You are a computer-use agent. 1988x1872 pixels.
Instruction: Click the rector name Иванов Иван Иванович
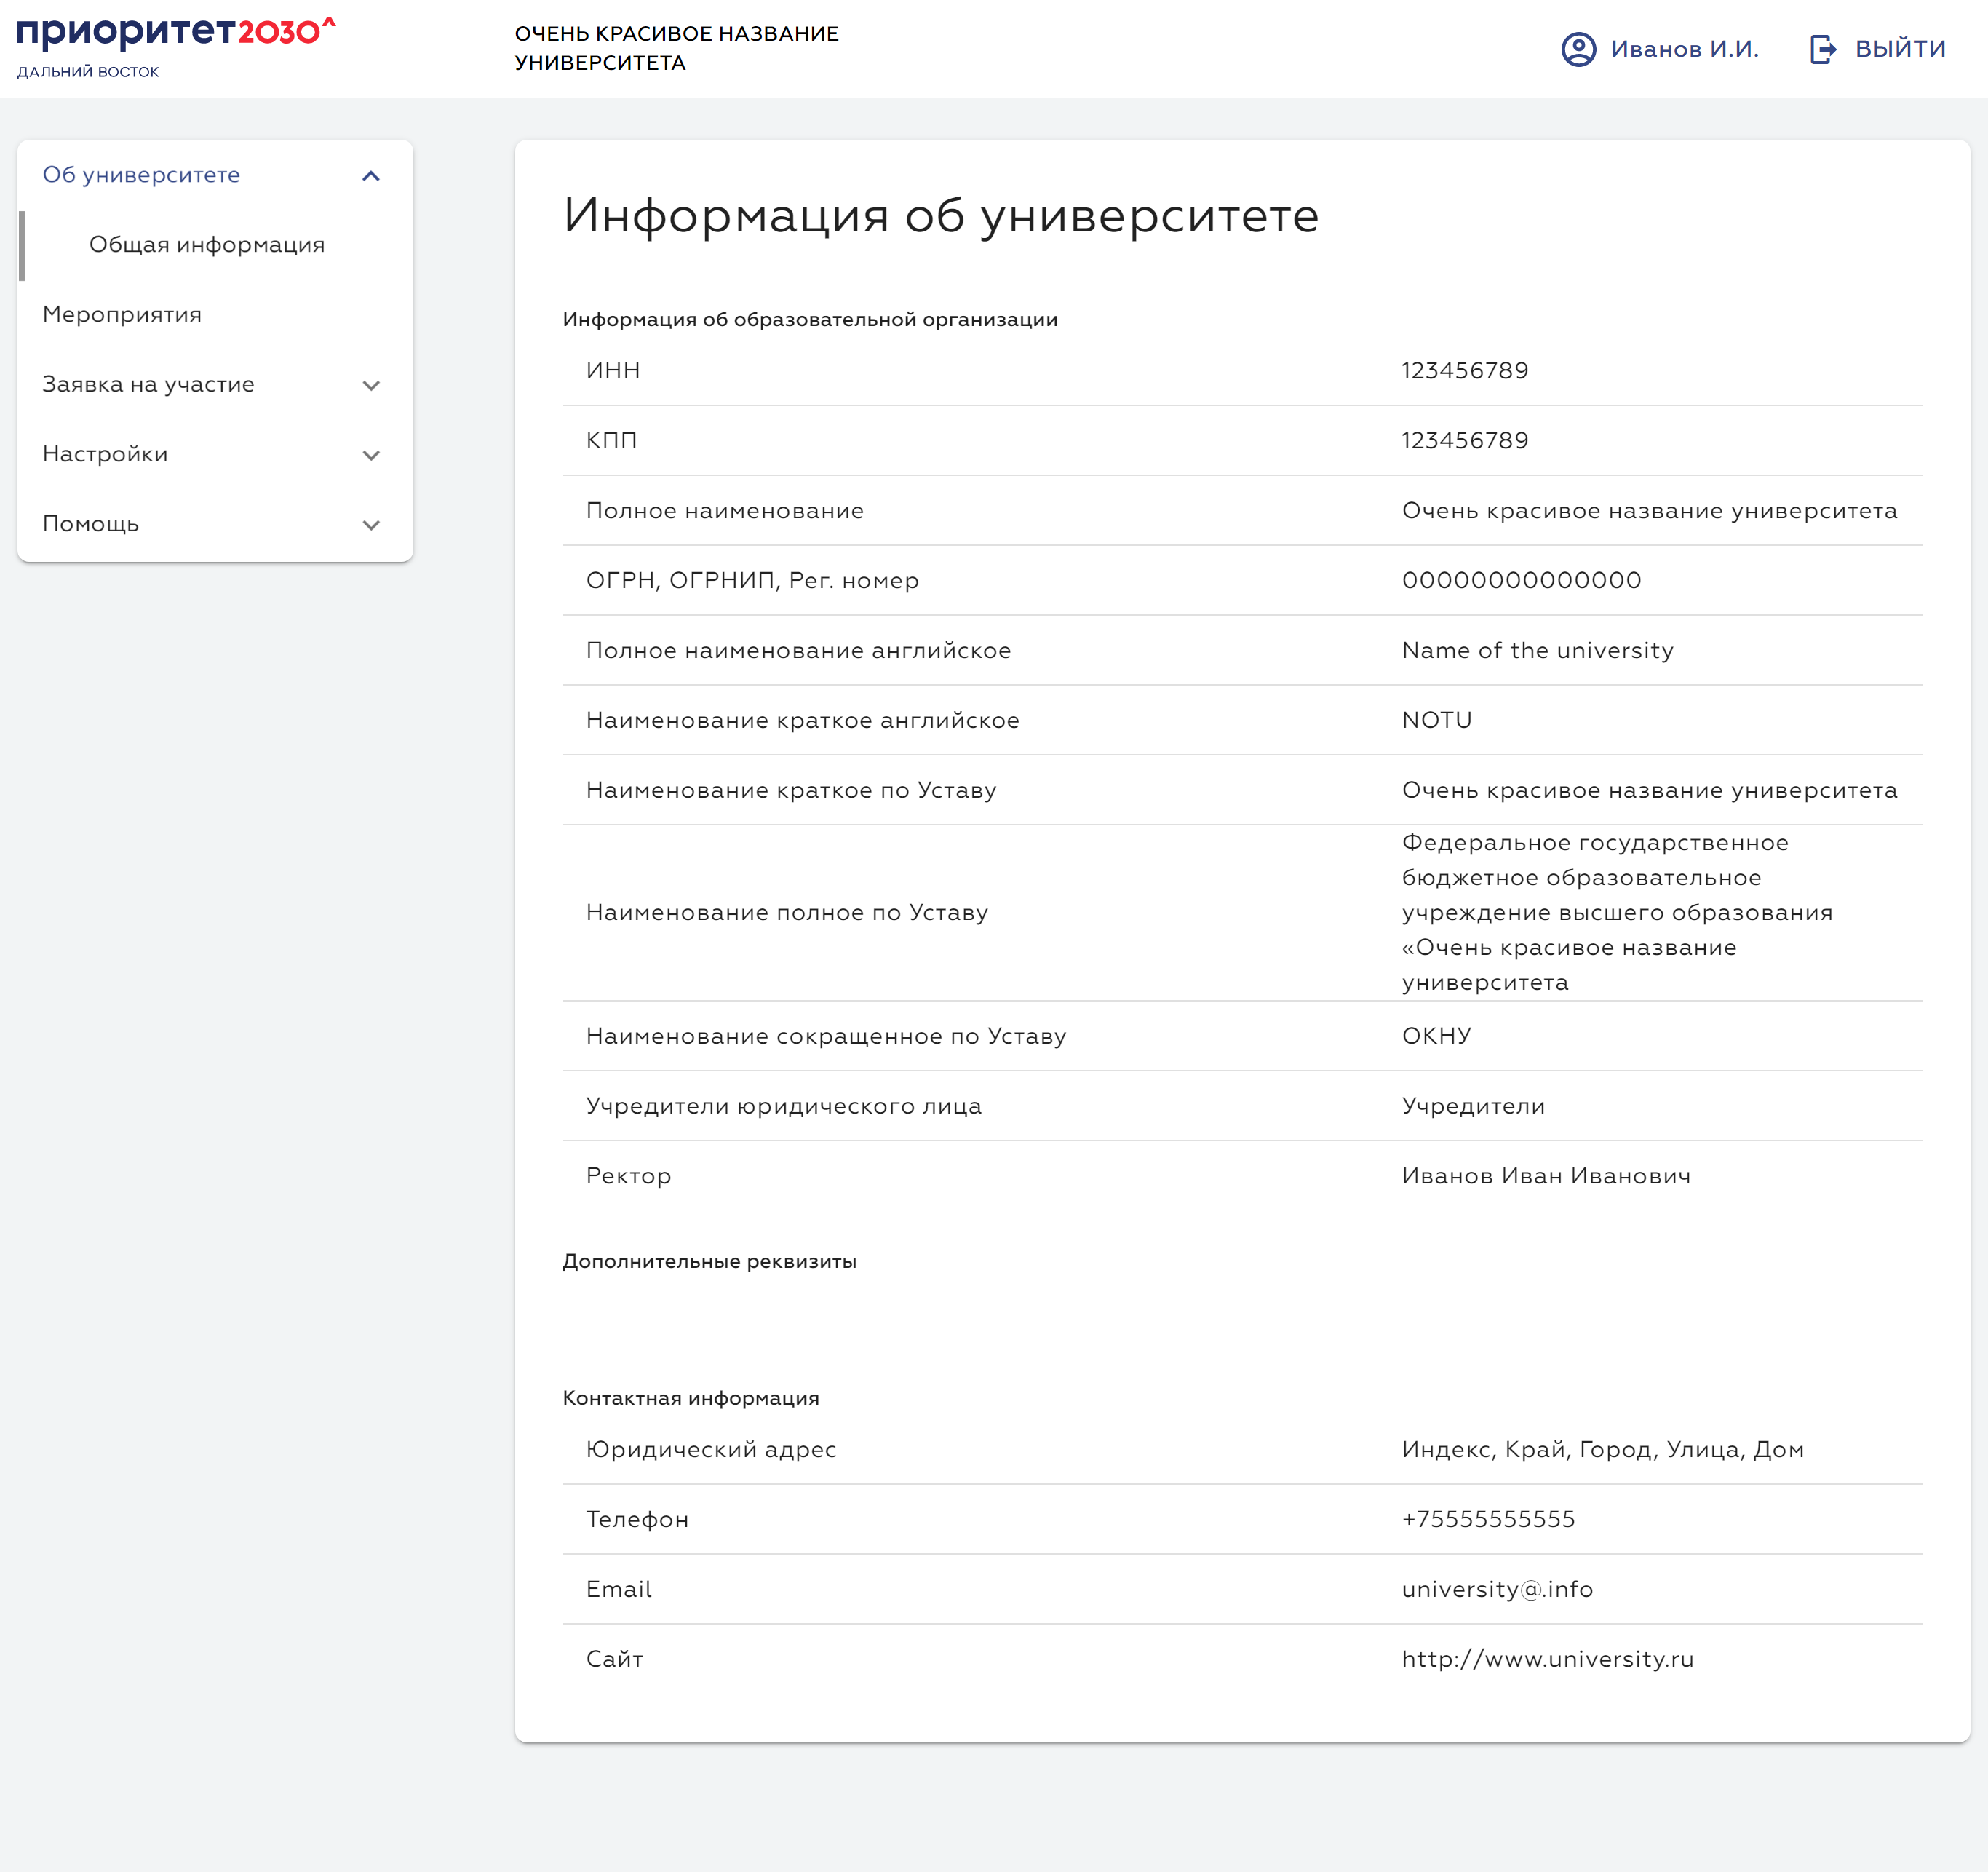(x=1546, y=1176)
